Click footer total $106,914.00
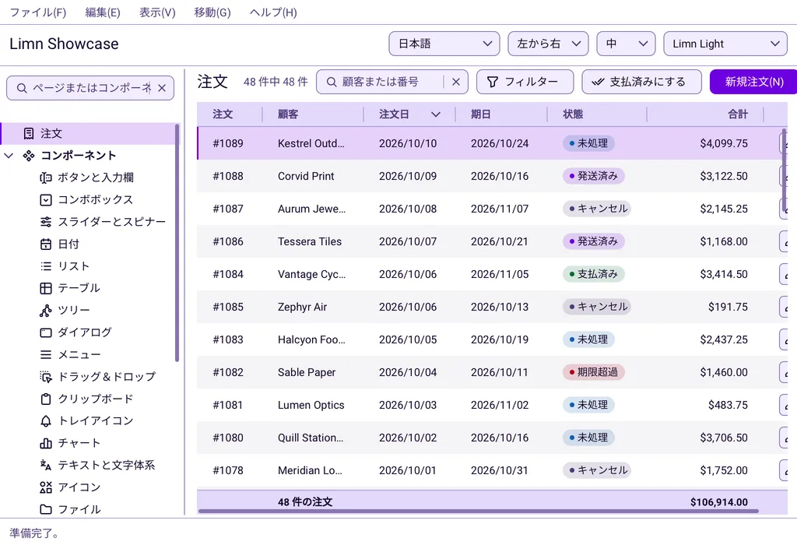Viewport: 797px width, 545px height. click(x=718, y=502)
